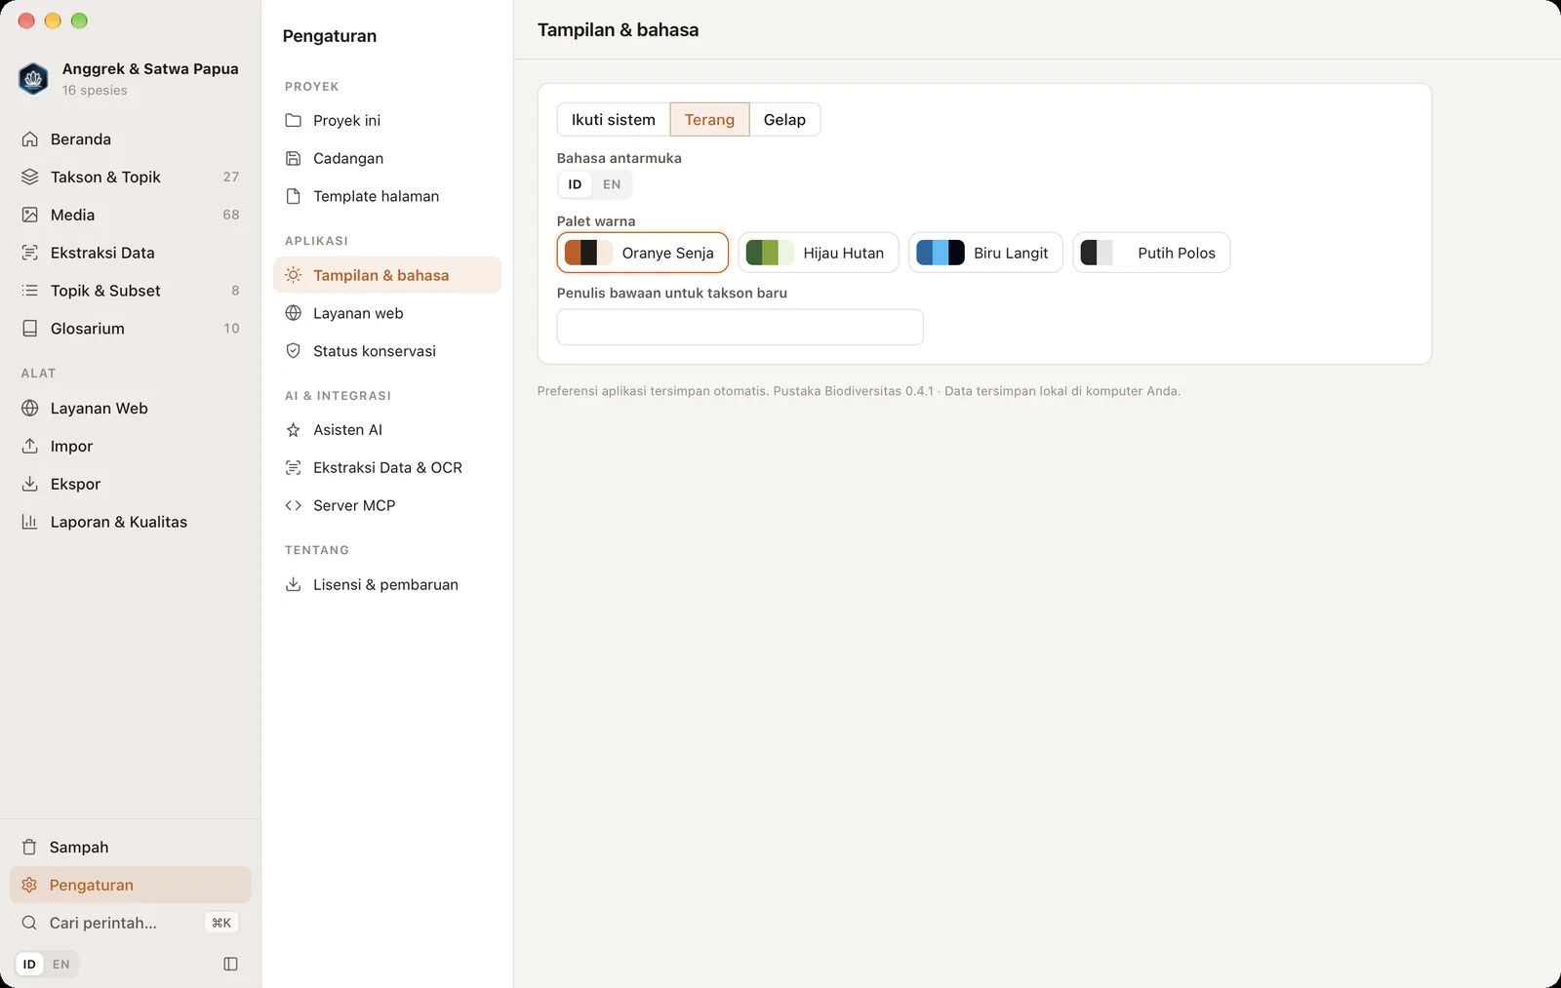Click the Ekstraksi Data sidebar icon
The height and width of the screenshot is (988, 1561).
click(30, 254)
